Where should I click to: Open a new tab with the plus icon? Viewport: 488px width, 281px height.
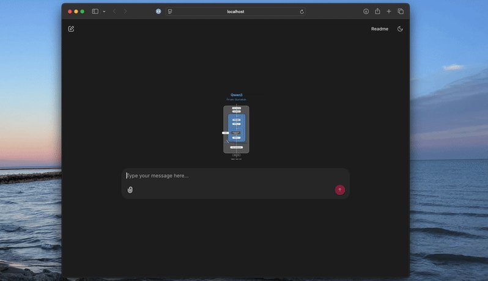tap(389, 12)
